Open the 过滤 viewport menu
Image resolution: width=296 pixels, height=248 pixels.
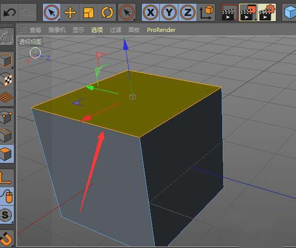point(116,30)
